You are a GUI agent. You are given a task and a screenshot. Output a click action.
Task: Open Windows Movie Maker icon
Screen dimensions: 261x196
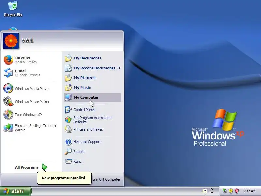click(8, 102)
